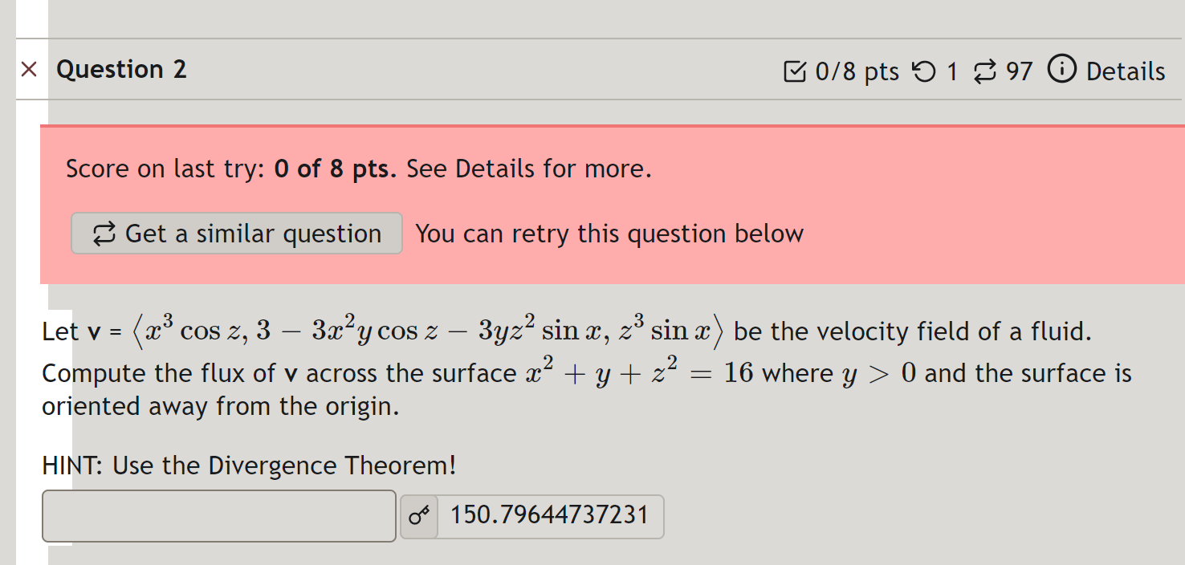
Task: Click inside the empty answer input box
Action: pyautogui.click(x=218, y=516)
